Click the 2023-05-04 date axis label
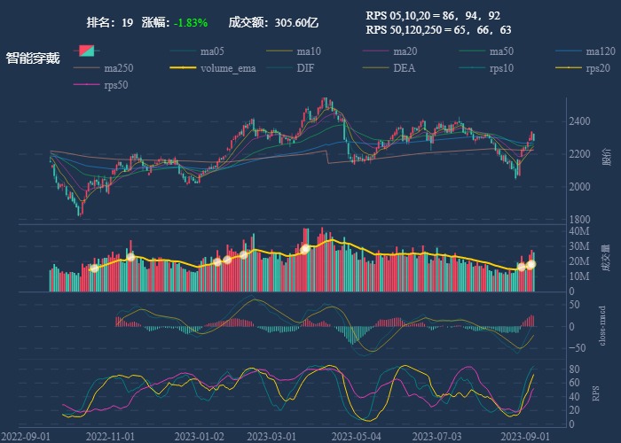The width and height of the screenshot is (621, 443). [x=356, y=437]
